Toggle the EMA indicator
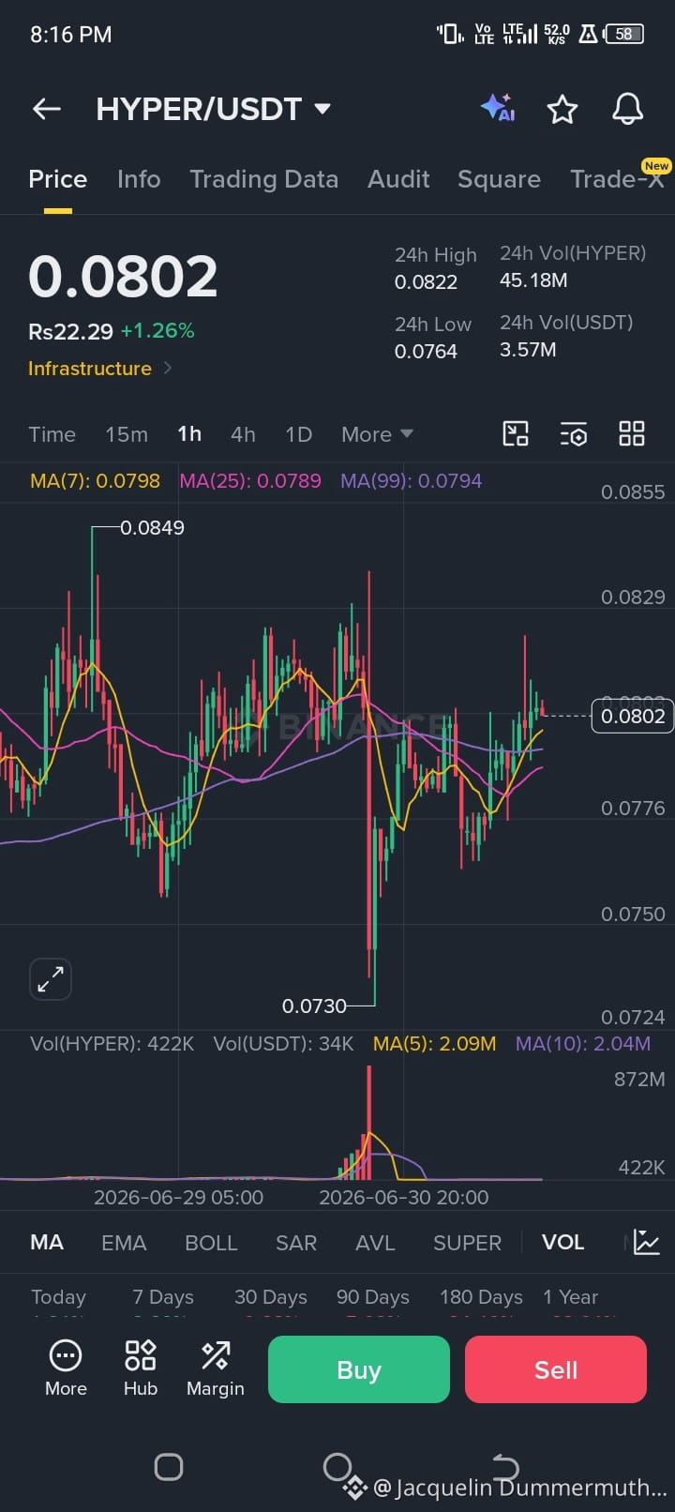The height and width of the screenshot is (1512, 675). coord(124,1243)
